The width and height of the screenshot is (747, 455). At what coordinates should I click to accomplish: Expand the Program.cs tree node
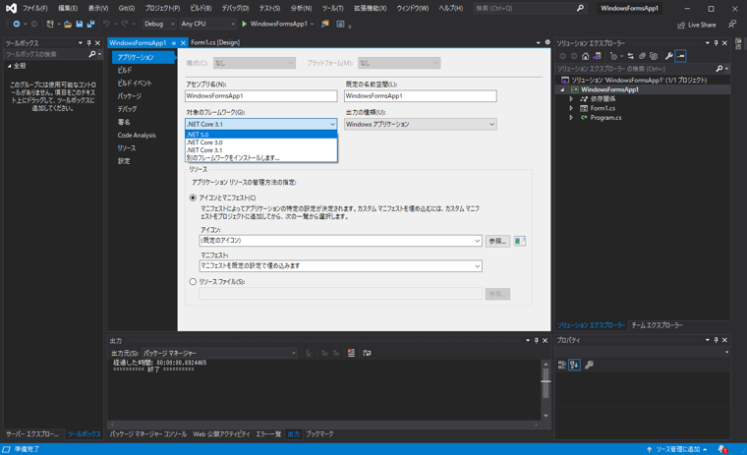click(x=571, y=118)
